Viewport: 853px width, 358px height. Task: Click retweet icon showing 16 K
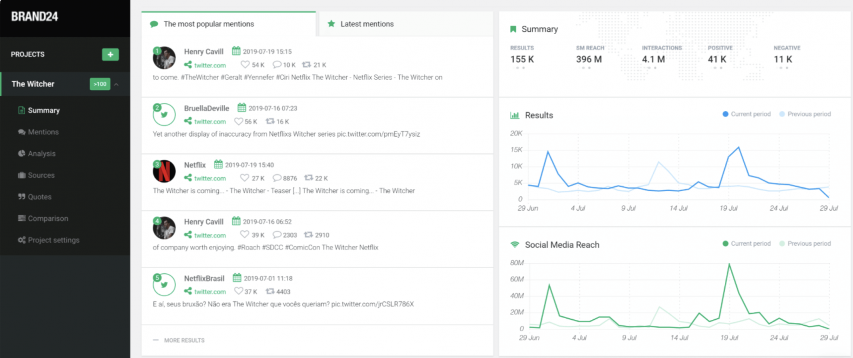tap(270, 121)
